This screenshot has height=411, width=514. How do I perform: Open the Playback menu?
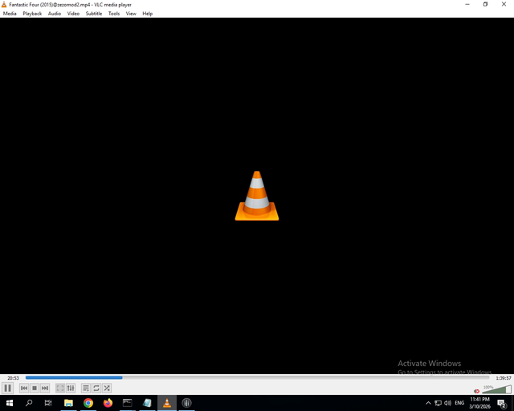coord(32,14)
